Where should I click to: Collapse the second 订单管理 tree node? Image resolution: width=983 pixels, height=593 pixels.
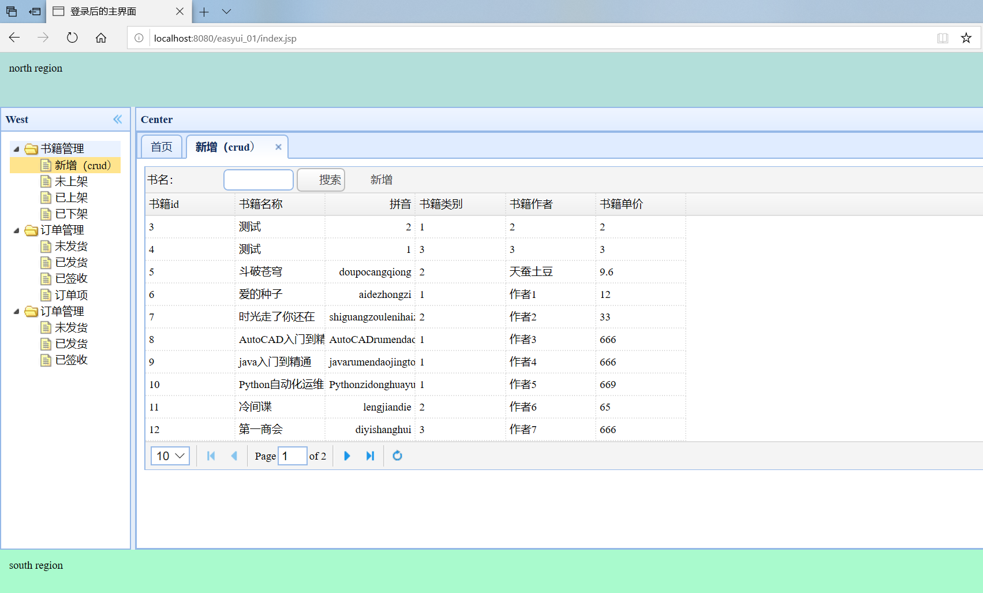[16, 312]
